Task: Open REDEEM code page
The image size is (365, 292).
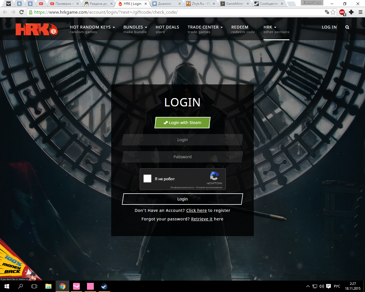Action: 243,29
